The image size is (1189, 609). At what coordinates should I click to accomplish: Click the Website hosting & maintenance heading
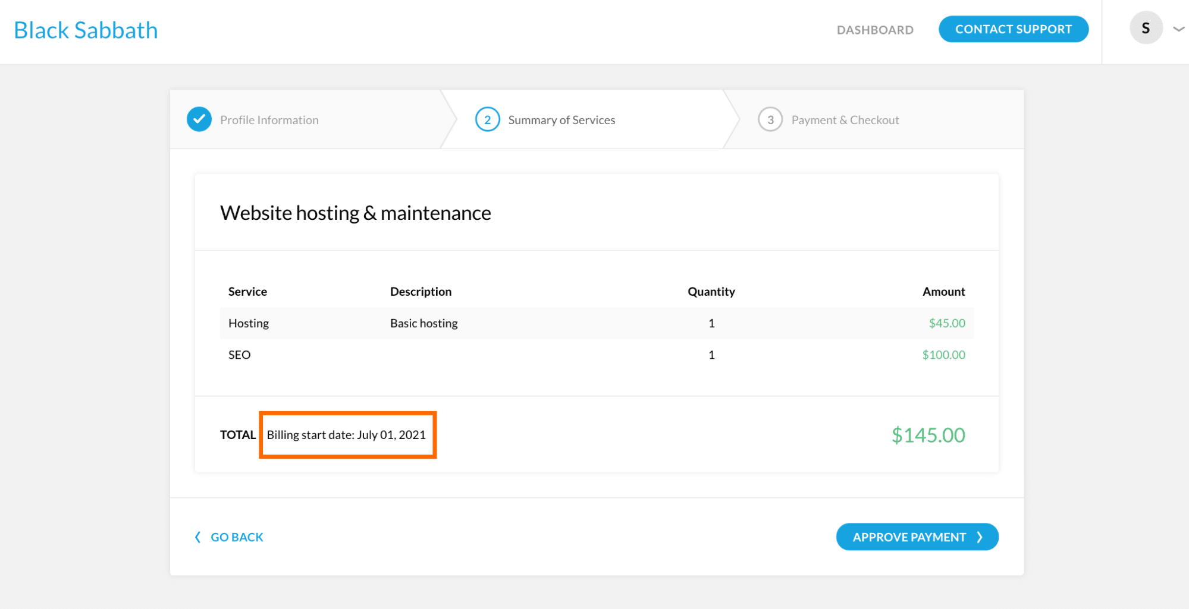click(x=355, y=213)
